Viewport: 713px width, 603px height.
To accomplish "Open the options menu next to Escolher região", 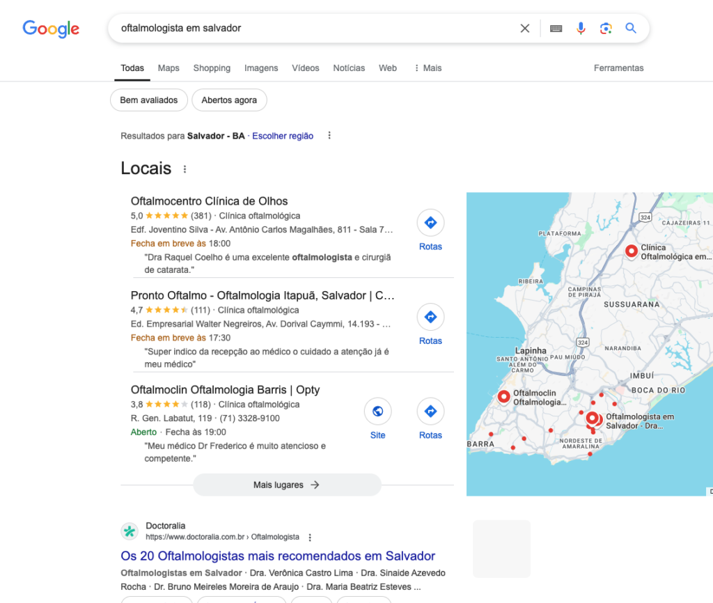I will (329, 136).
